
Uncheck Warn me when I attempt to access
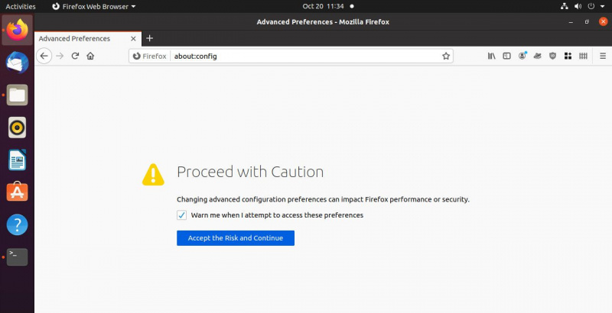(x=181, y=215)
